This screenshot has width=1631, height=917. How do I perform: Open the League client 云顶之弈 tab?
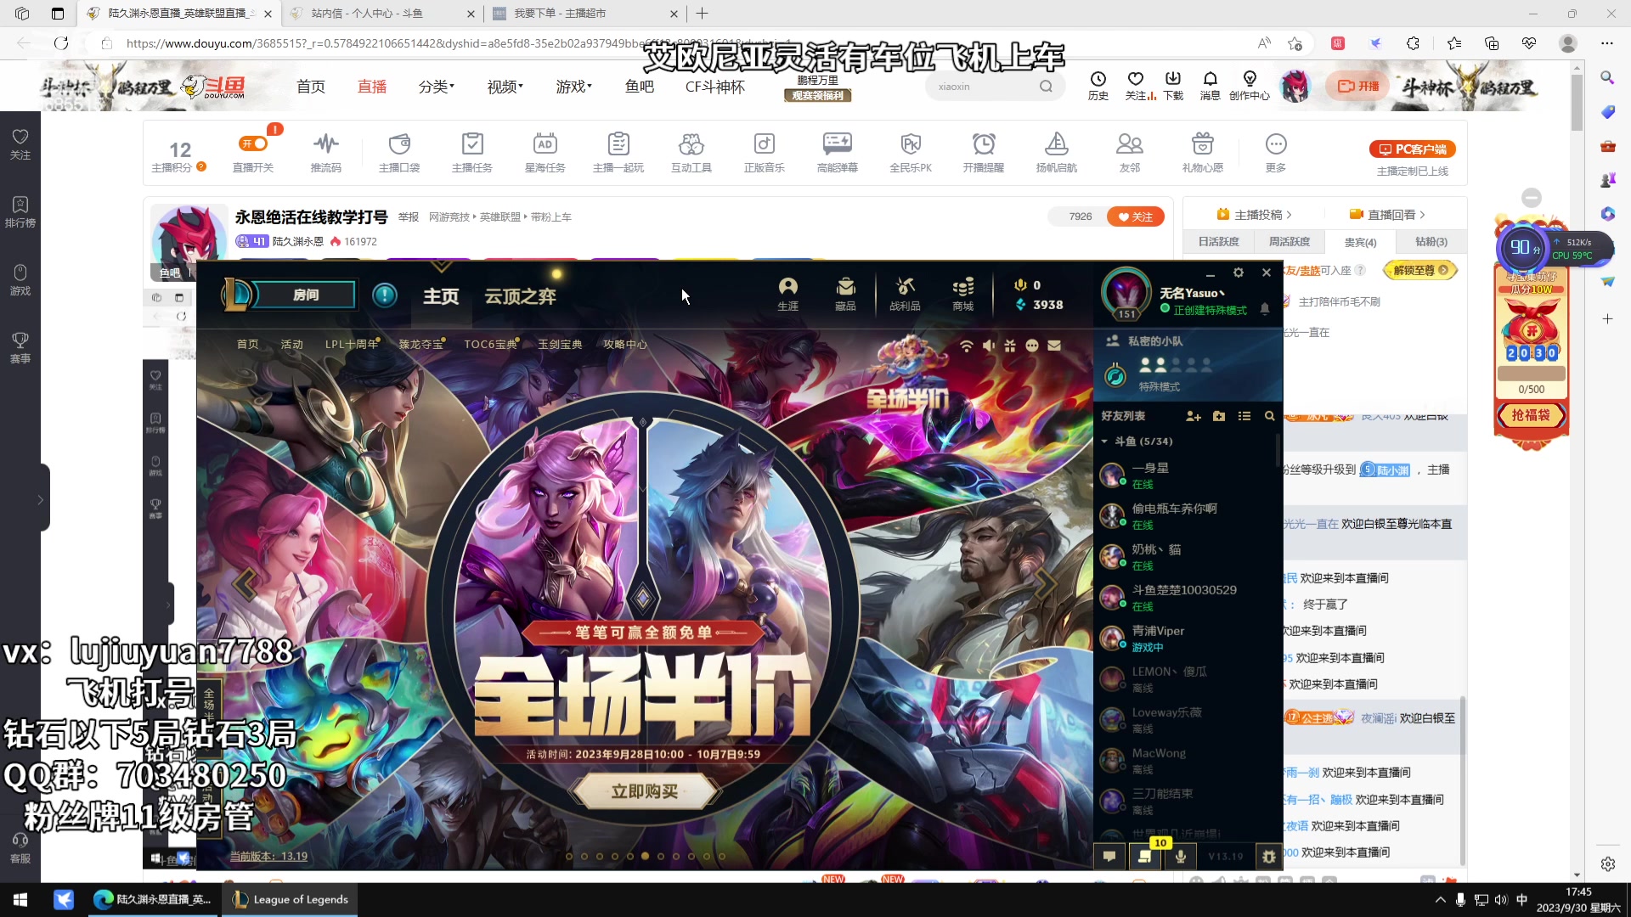tap(520, 296)
